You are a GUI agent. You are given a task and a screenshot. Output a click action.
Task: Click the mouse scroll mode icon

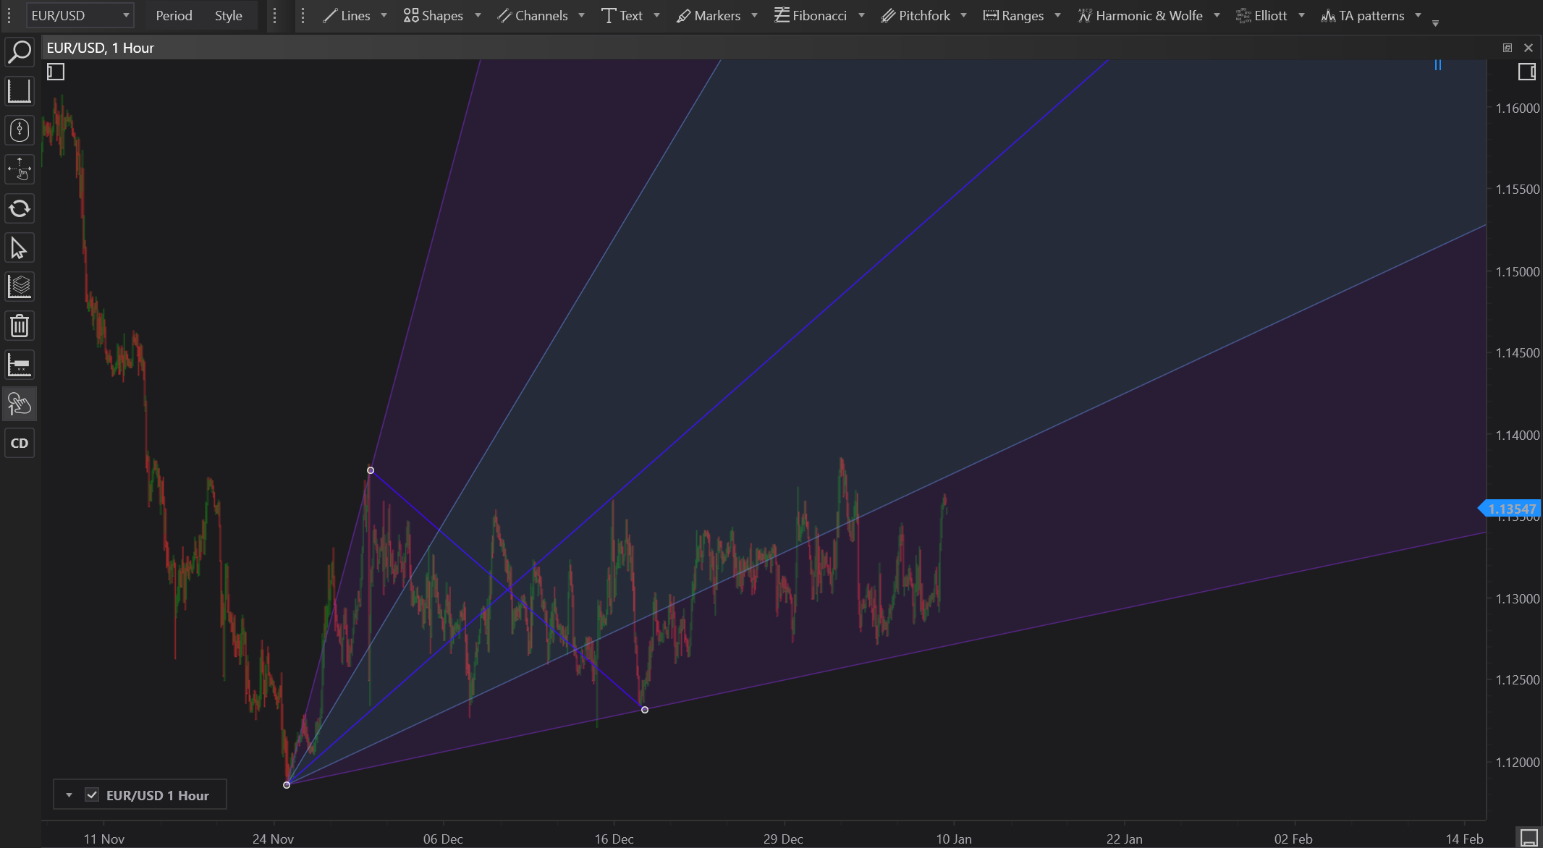[x=20, y=130]
